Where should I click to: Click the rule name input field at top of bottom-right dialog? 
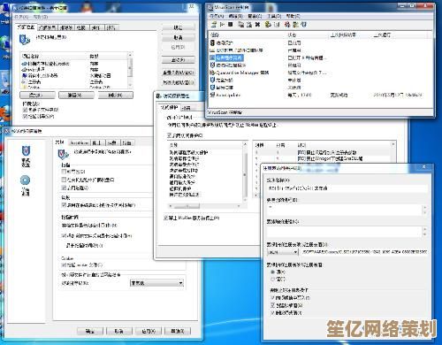(347, 188)
